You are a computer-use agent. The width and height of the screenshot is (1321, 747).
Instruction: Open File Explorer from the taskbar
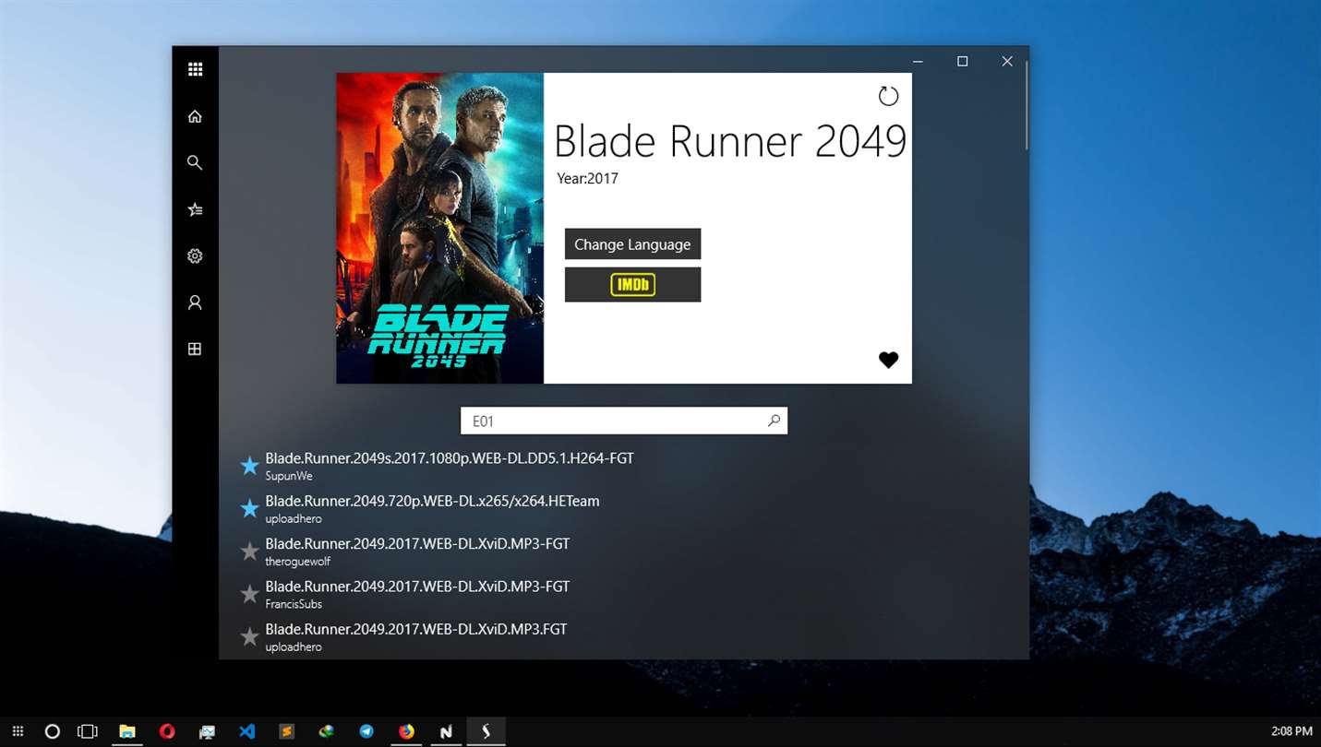coord(127,731)
